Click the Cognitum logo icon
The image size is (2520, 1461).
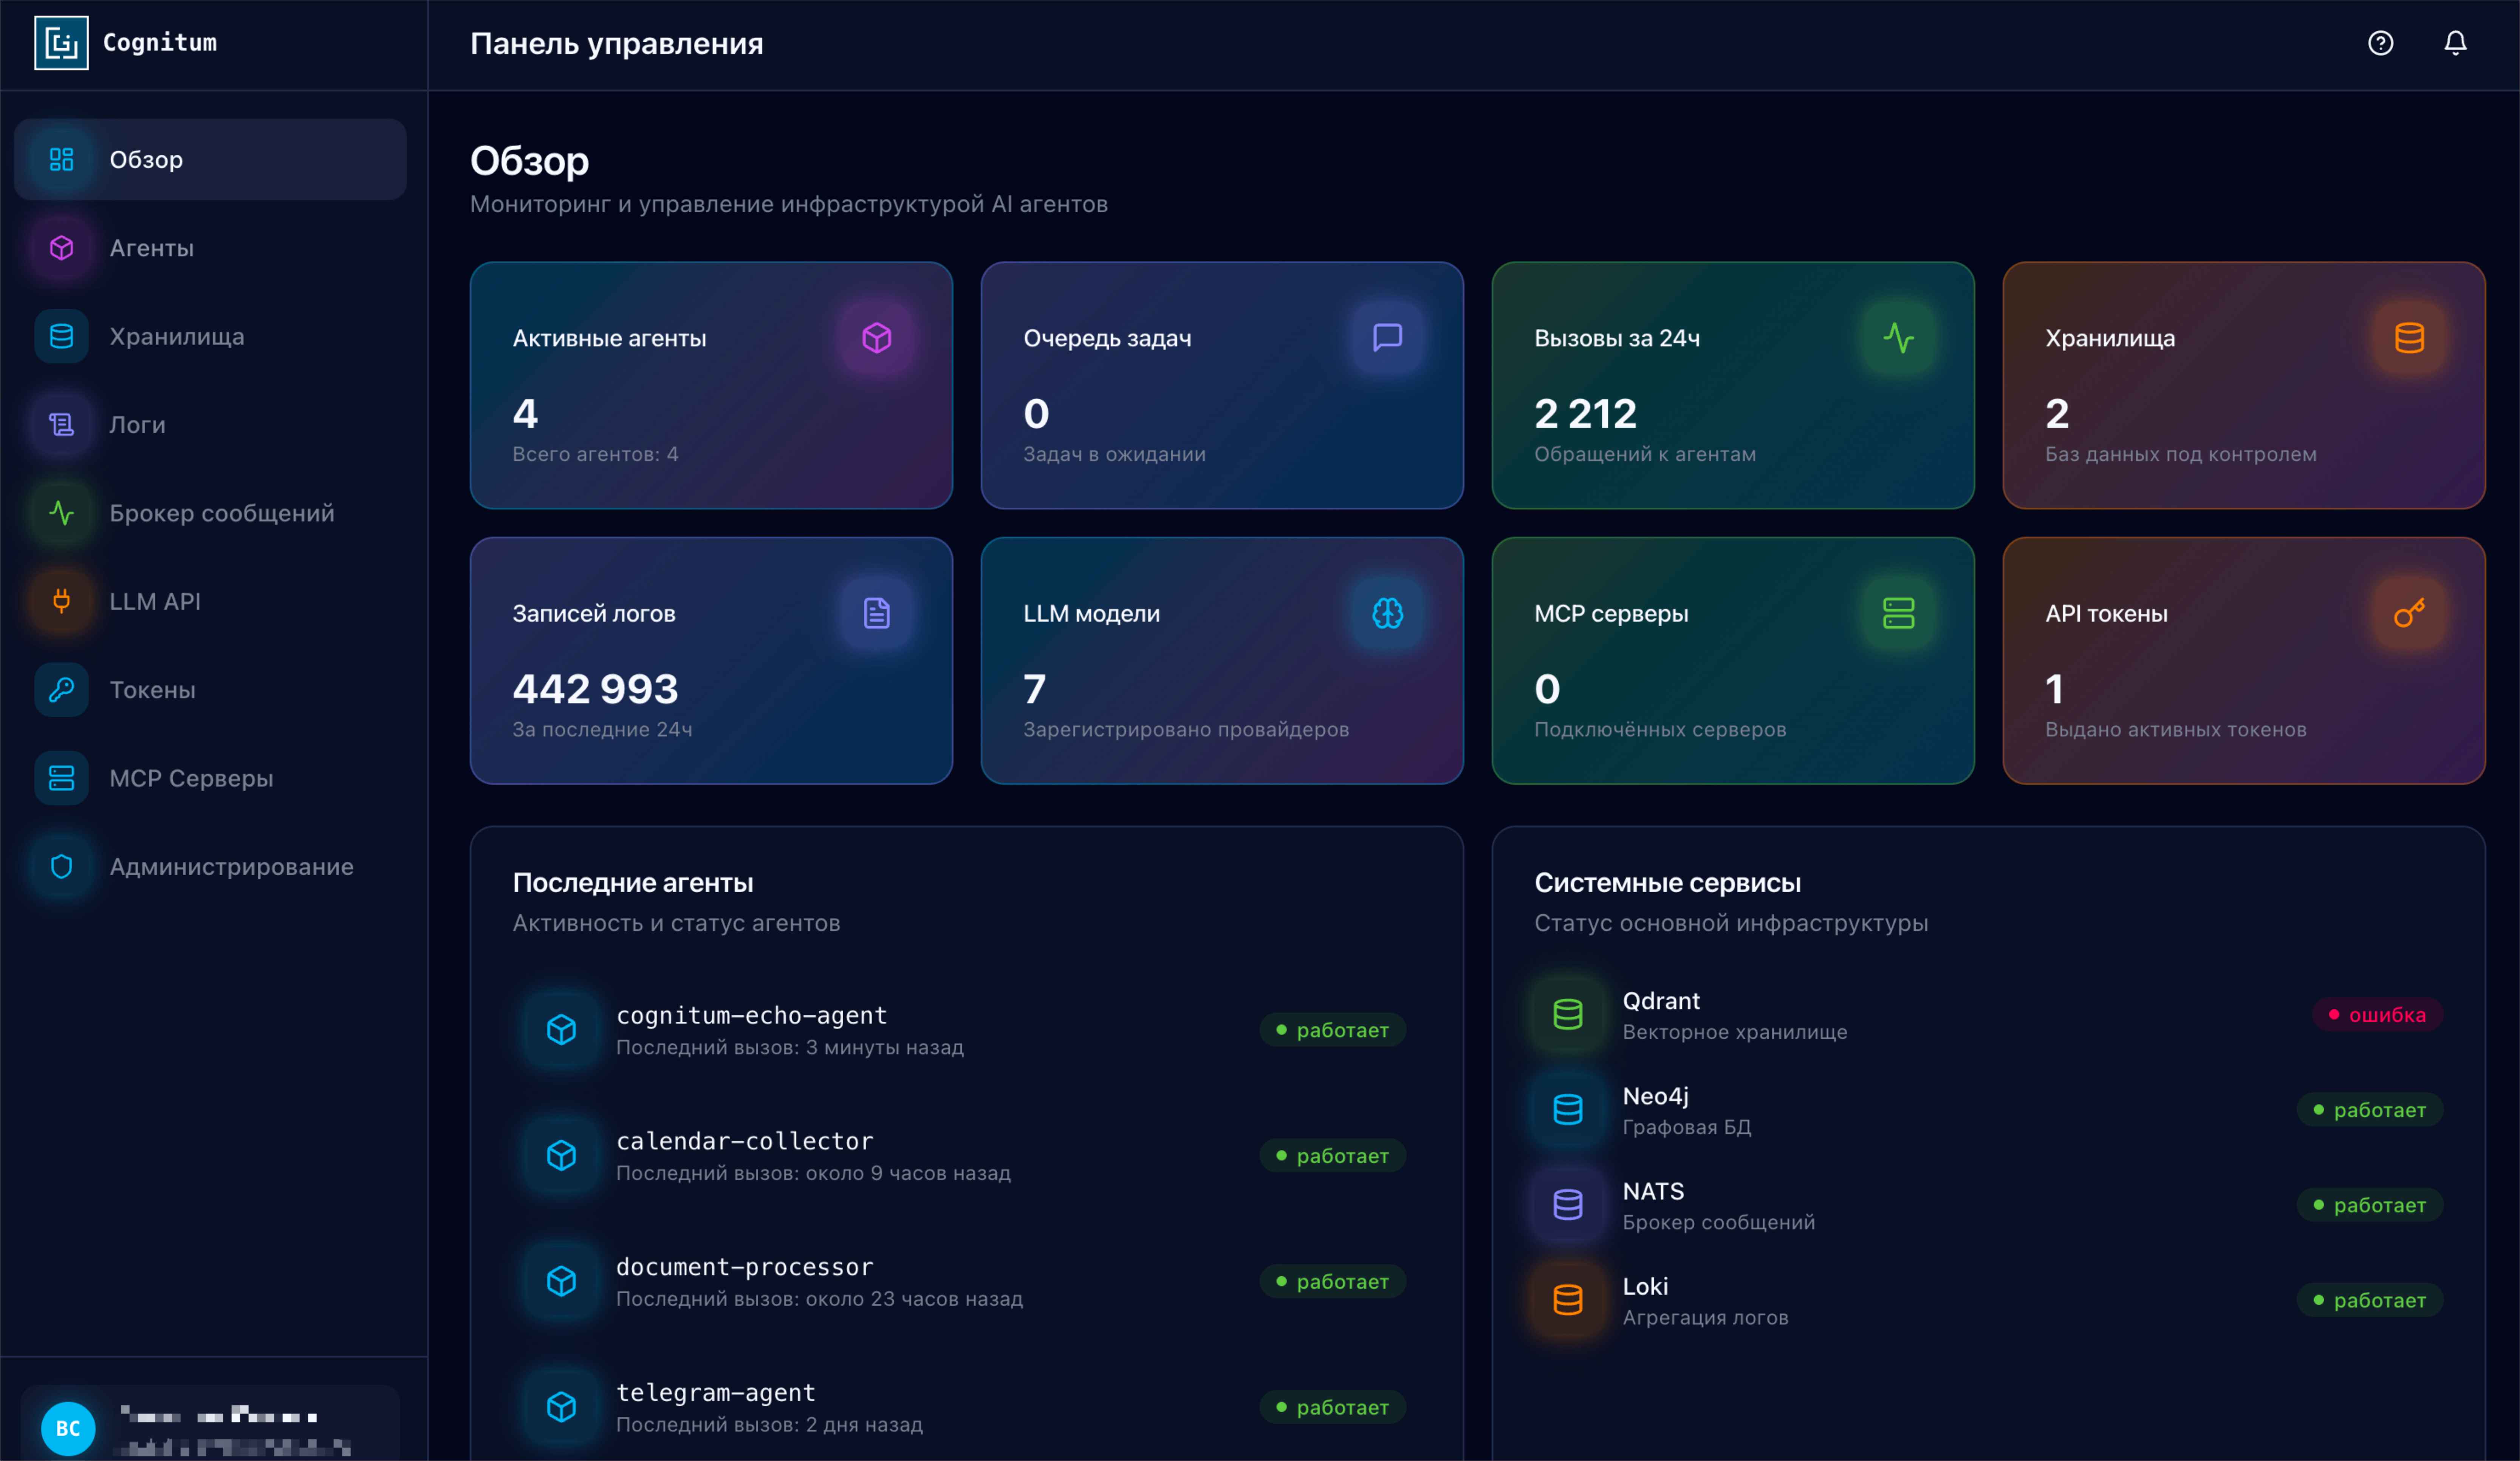pos(61,43)
